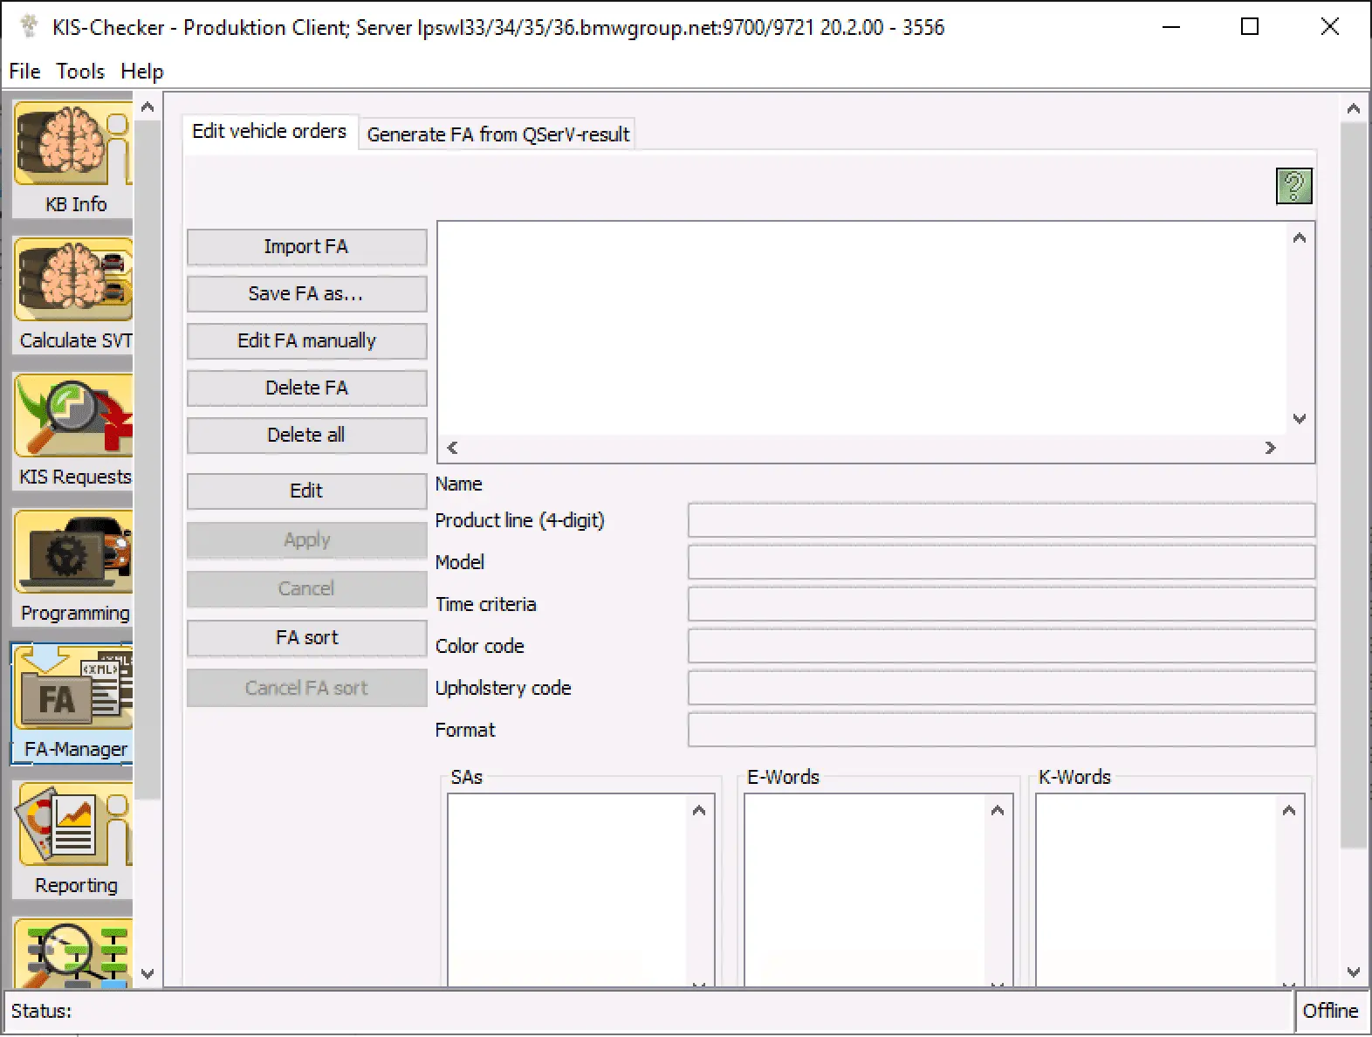This screenshot has height=1037, width=1372.
Task: Click K-Words list scroll up arrow
Action: [1289, 811]
